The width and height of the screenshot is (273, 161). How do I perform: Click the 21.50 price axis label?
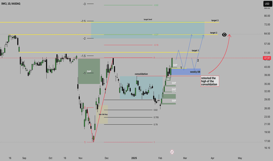[x=267, y=124]
